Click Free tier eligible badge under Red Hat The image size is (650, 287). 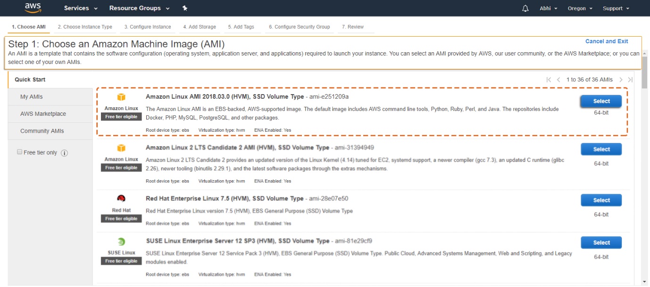pyautogui.click(x=121, y=219)
